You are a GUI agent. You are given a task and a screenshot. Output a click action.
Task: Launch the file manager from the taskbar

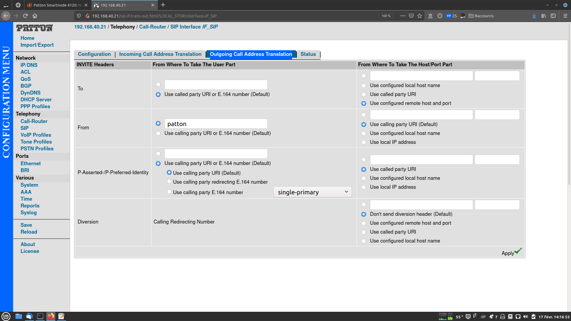point(19,316)
